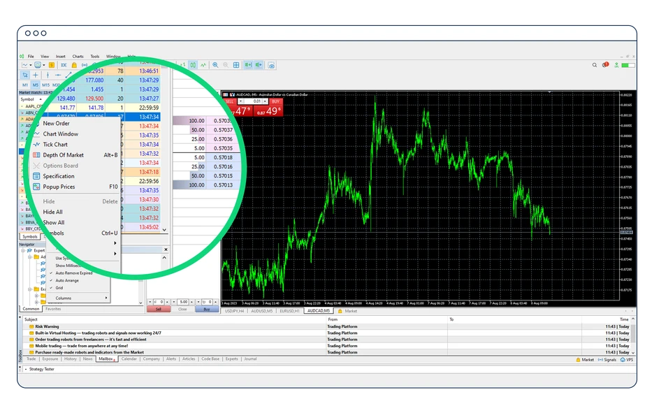Open the History toolbox tab

point(70,358)
